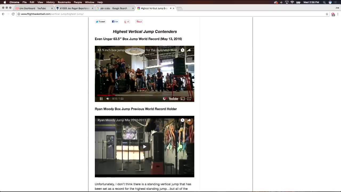The height and width of the screenshot is (192, 341).
Task: Open the View menu
Action: click(40, 2)
